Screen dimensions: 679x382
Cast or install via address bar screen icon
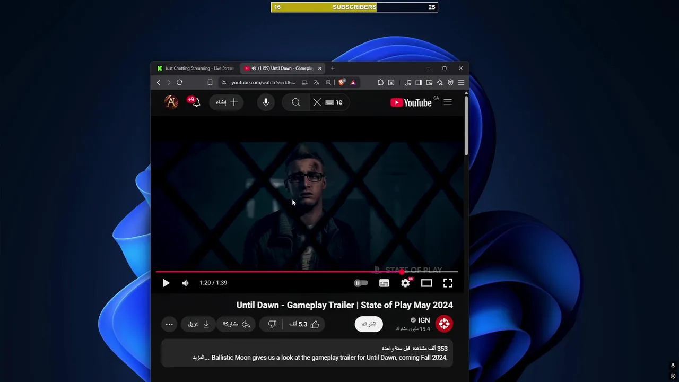(x=304, y=82)
